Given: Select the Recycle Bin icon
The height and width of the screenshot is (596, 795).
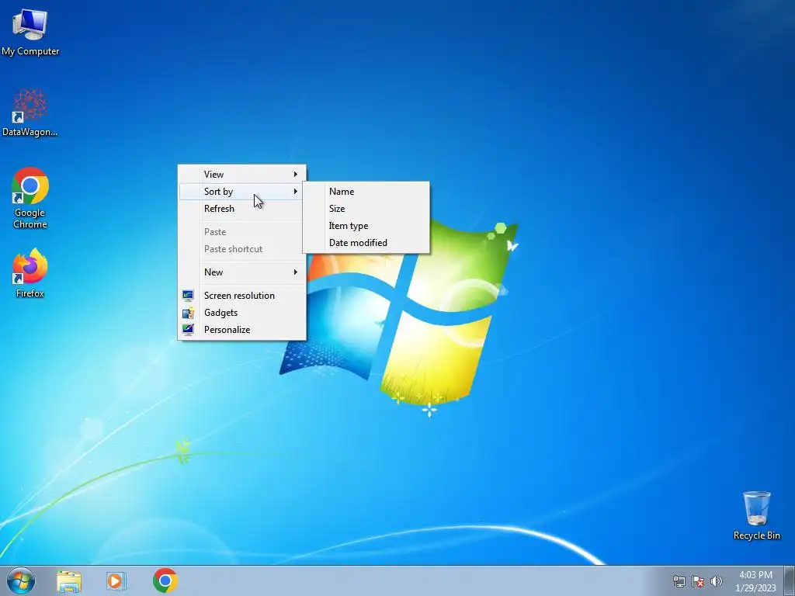Looking at the screenshot, I should tap(756, 515).
